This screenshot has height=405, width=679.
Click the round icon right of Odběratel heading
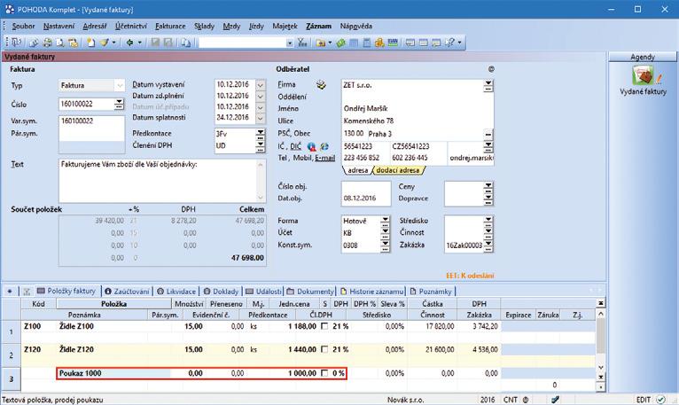491,69
